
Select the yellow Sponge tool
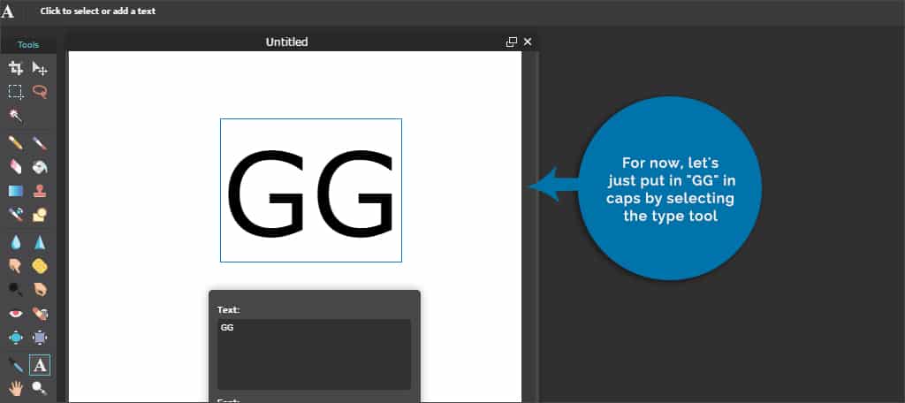tap(40, 266)
